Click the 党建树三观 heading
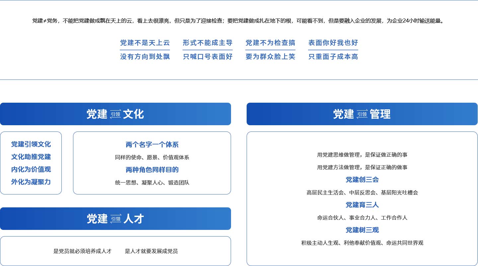This screenshot has width=478, height=266. point(362,230)
